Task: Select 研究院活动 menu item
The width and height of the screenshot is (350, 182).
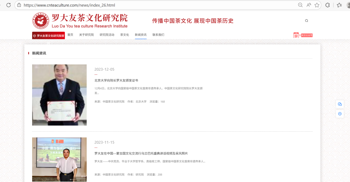Action: click(x=107, y=35)
